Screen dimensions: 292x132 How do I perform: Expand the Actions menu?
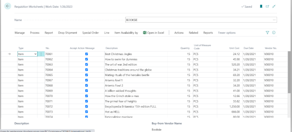(179, 33)
